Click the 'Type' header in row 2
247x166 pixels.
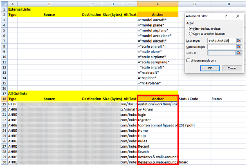(x=12, y=15)
